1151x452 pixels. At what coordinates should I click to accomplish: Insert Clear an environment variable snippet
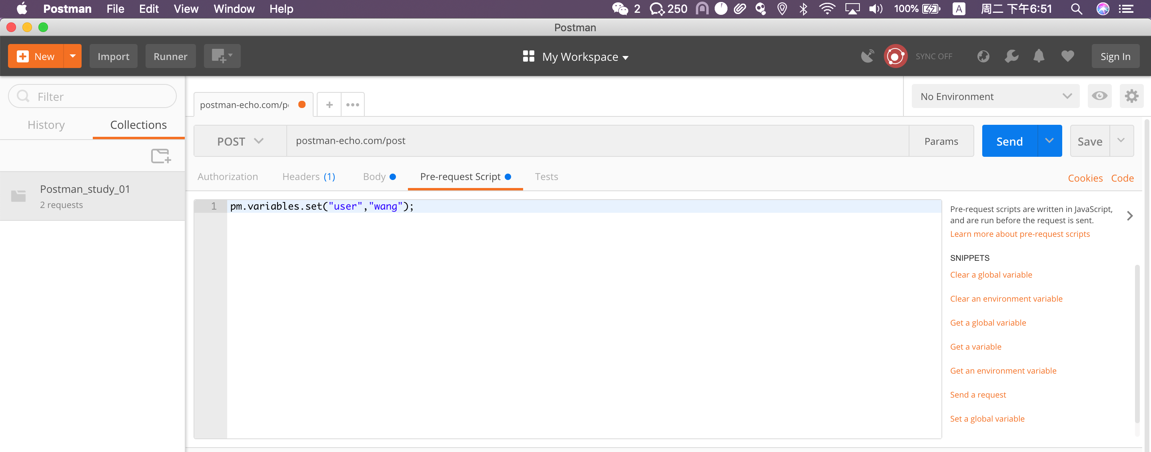click(1006, 299)
